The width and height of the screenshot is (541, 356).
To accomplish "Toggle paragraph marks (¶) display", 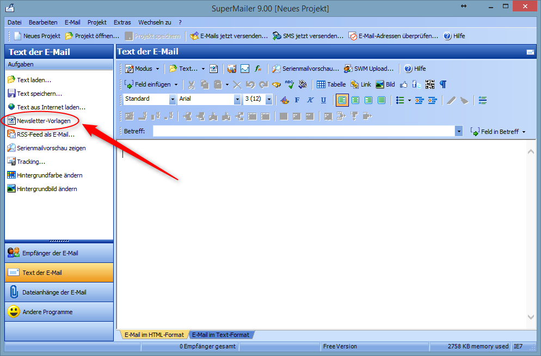I will click(x=443, y=84).
